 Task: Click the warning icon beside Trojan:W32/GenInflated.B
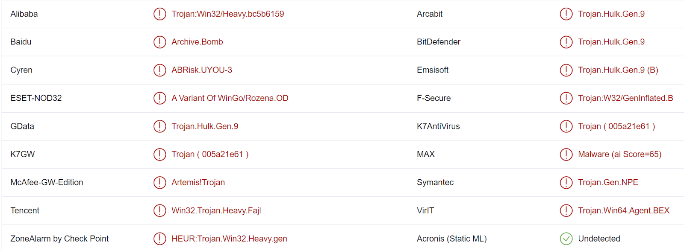coord(566,98)
